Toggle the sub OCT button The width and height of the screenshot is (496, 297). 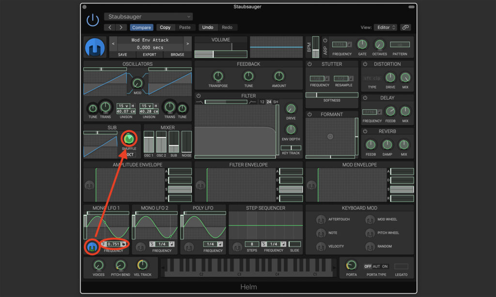(x=130, y=155)
